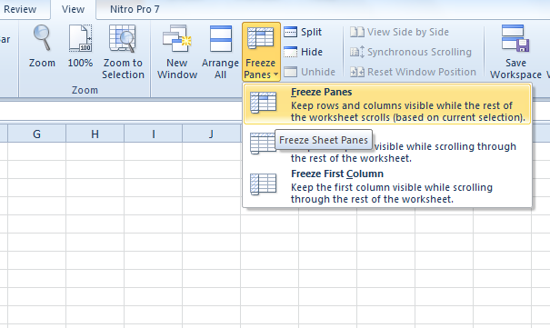
Task: Select column G header
Action: point(37,134)
